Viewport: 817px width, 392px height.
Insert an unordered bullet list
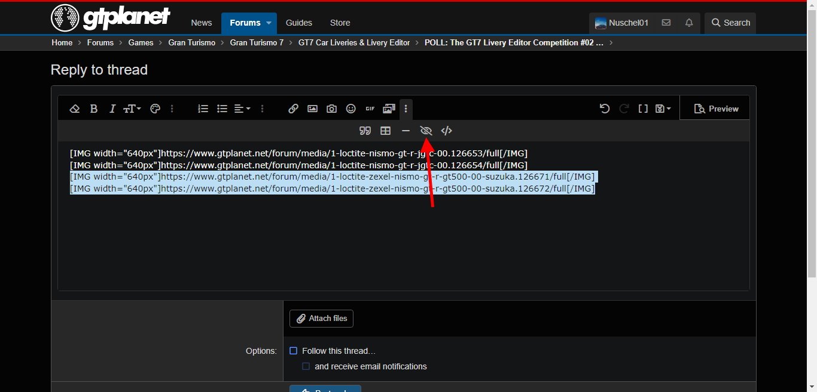222,109
